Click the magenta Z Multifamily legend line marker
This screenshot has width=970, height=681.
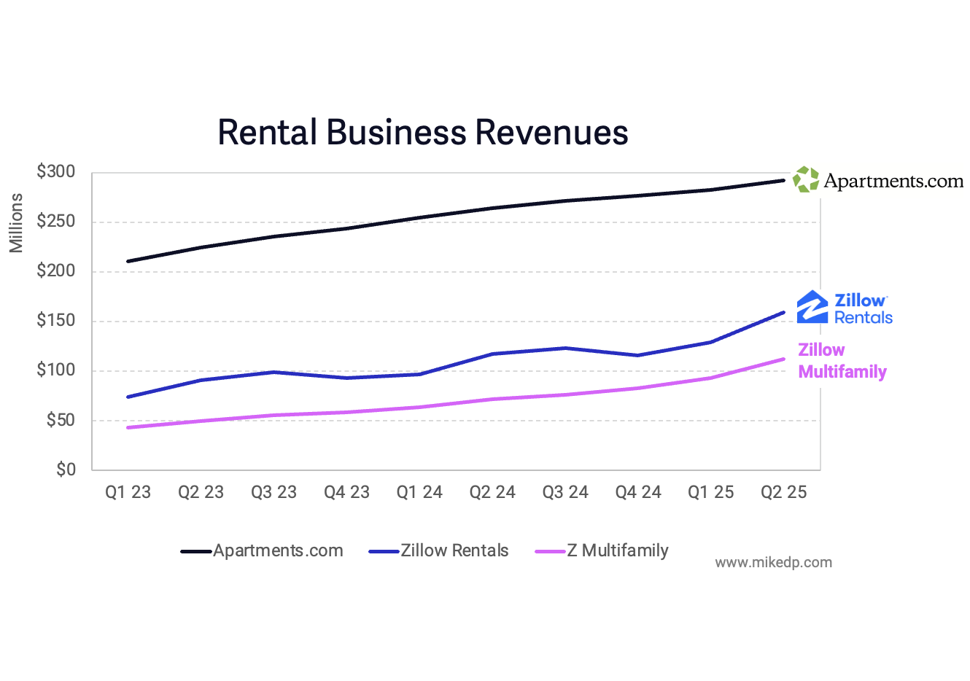[551, 551]
